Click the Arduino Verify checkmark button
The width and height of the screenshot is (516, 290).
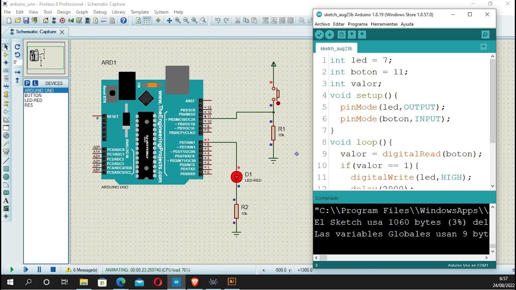click(x=320, y=35)
